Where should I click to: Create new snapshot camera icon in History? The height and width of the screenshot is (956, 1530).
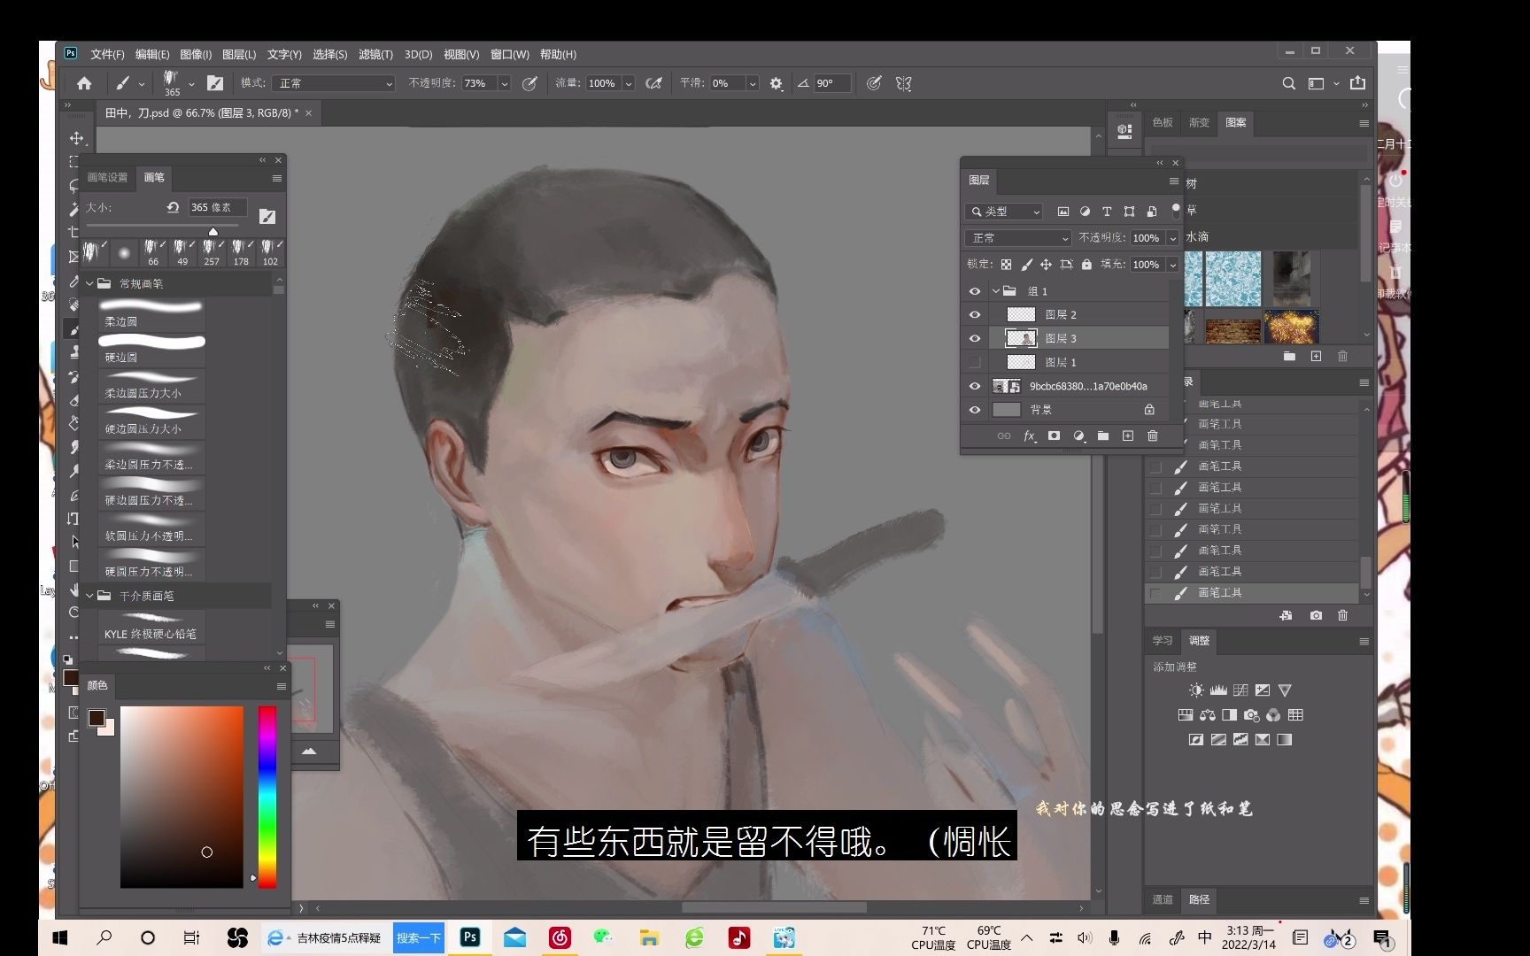[1316, 615]
